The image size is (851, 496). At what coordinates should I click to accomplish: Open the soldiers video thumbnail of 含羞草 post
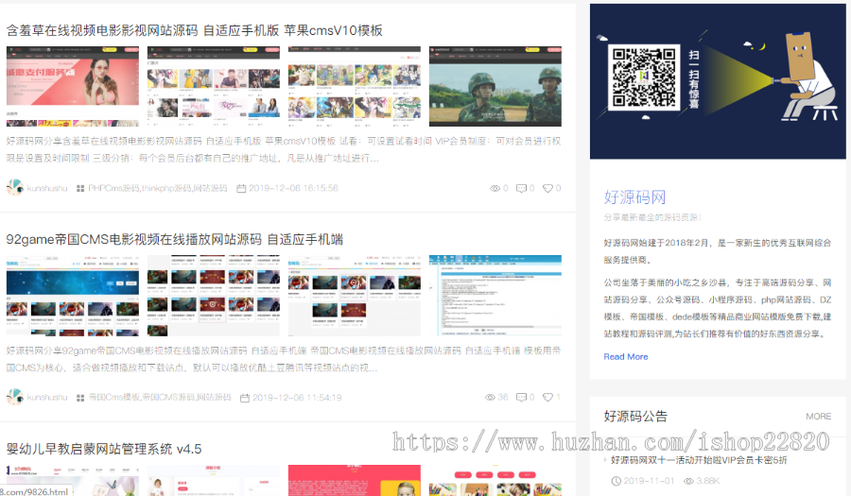[495, 86]
